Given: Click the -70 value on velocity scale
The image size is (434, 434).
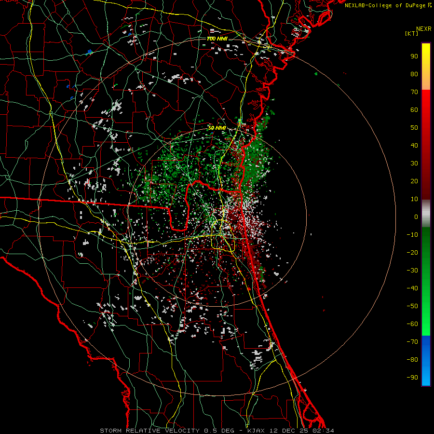Looking at the screenshot, I should [x=412, y=342].
